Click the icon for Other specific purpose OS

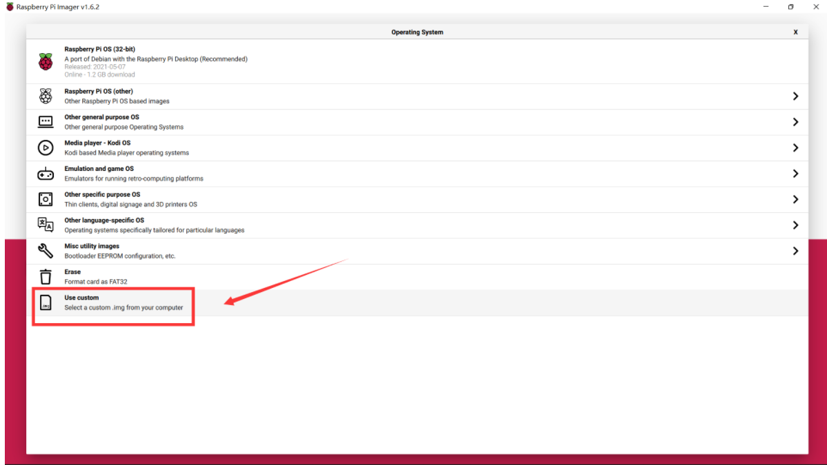pos(46,199)
